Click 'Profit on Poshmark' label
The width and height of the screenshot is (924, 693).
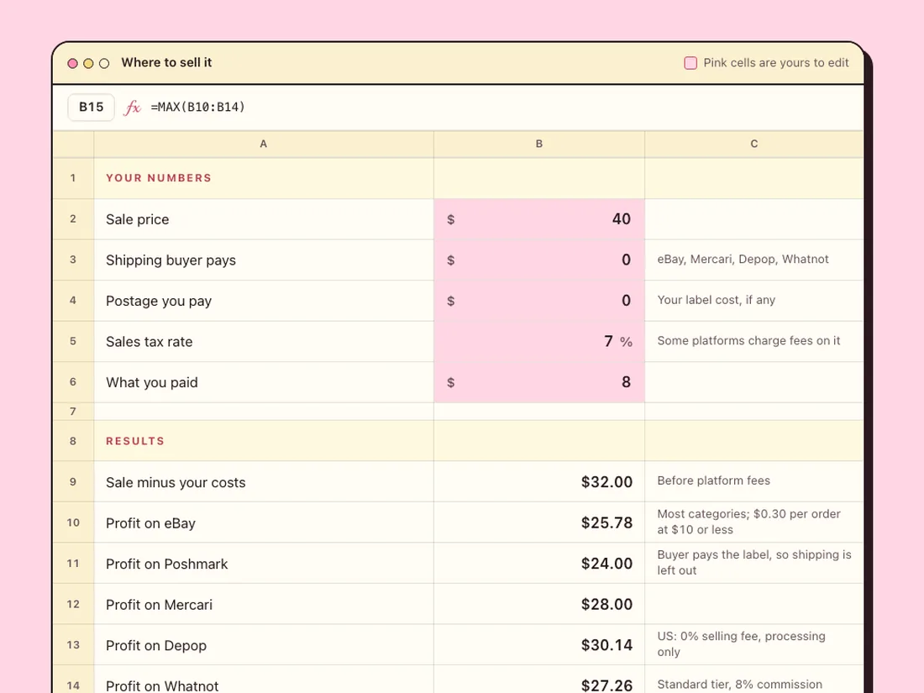[167, 564]
